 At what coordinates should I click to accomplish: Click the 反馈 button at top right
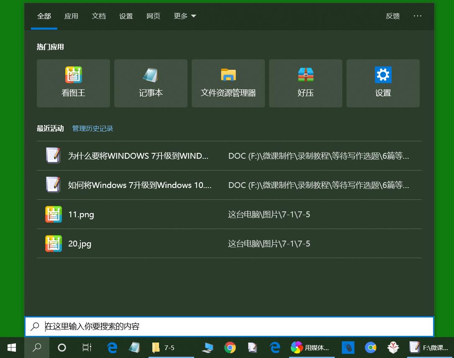[392, 16]
